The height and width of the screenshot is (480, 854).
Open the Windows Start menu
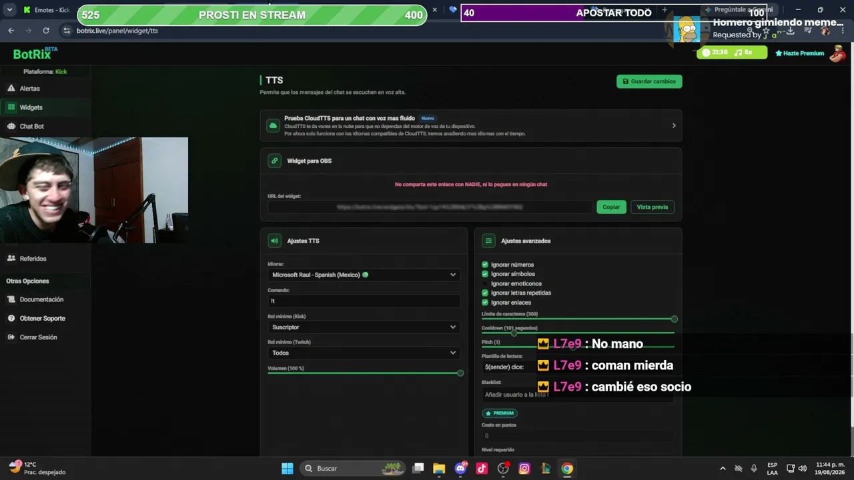[288, 469]
